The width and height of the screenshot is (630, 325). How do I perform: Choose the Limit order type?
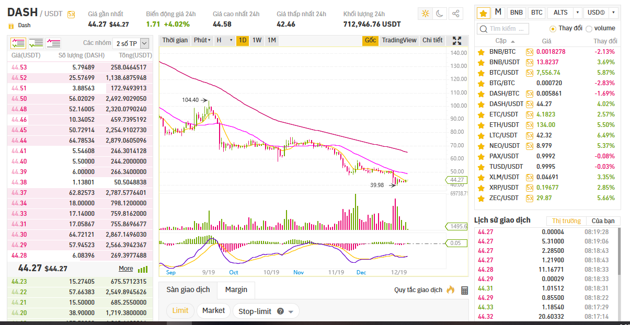coord(180,310)
